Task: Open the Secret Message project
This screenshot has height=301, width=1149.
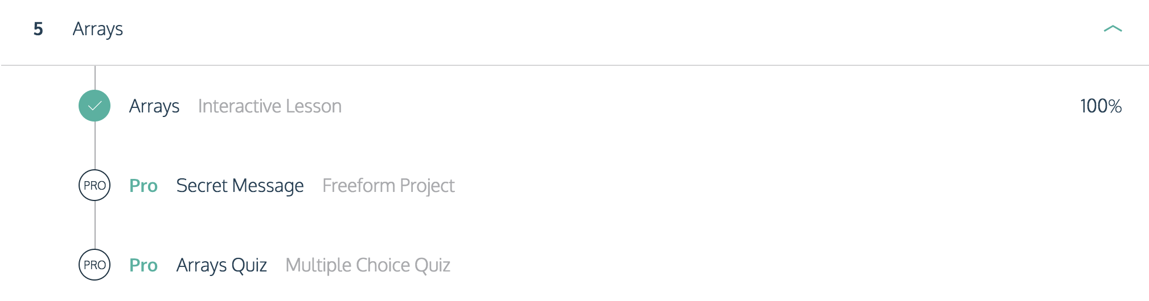Action: pyautogui.click(x=240, y=186)
